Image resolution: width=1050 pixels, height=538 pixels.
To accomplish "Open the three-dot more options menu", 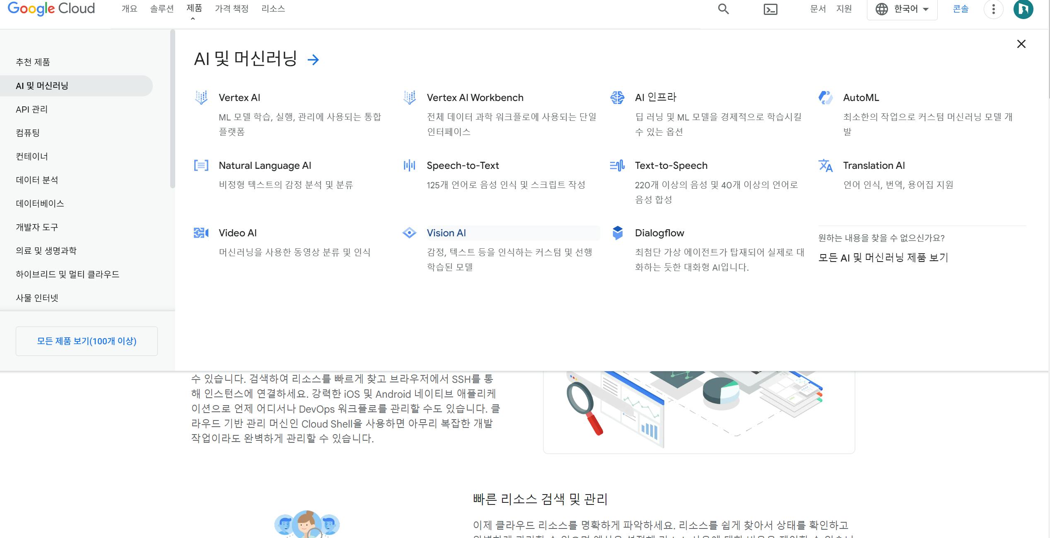I will point(993,9).
